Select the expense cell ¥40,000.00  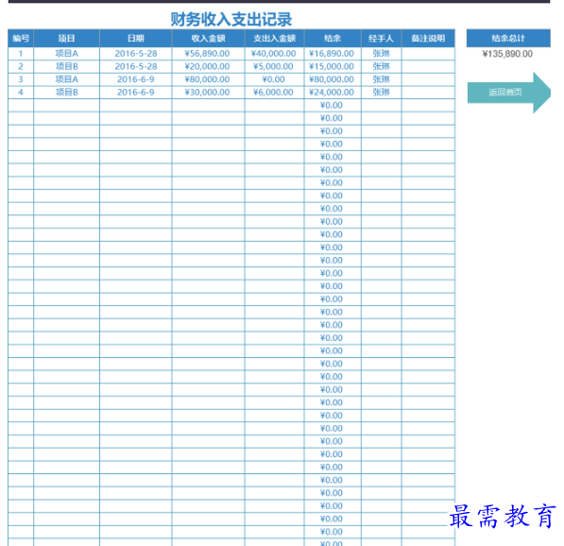[275, 54]
